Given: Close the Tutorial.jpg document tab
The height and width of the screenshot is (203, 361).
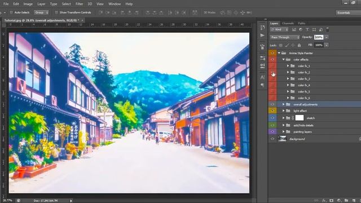Looking at the screenshot, I should pos(82,20).
